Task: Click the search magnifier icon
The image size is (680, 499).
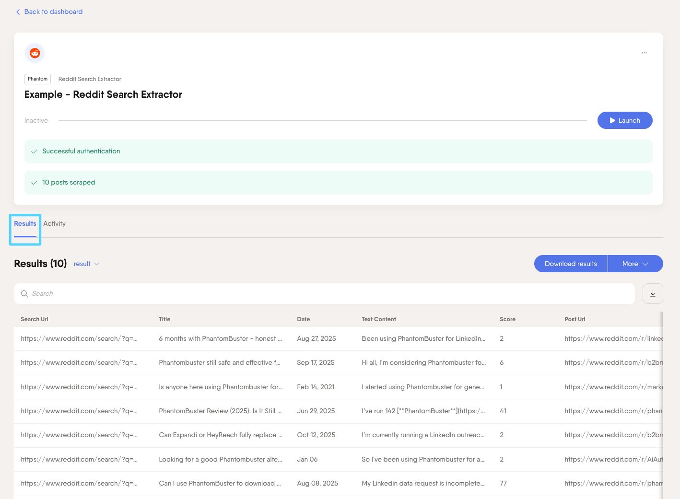Action: click(24, 294)
